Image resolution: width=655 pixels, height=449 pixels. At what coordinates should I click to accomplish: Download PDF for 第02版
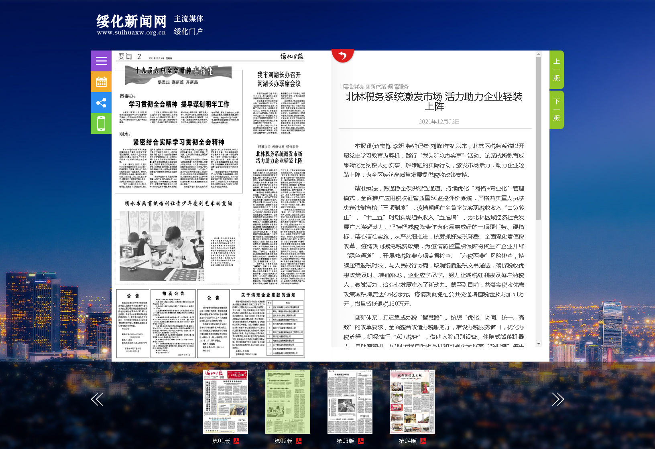pos(299,441)
